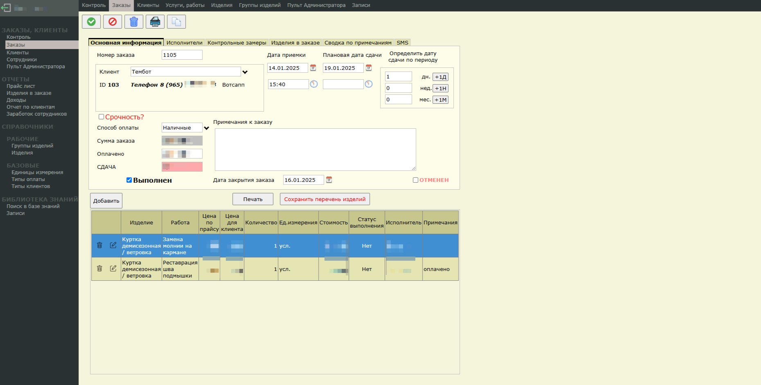The image size is (761, 385).
Task: Click the Примечания к заказу text area
Action: coord(315,149)
